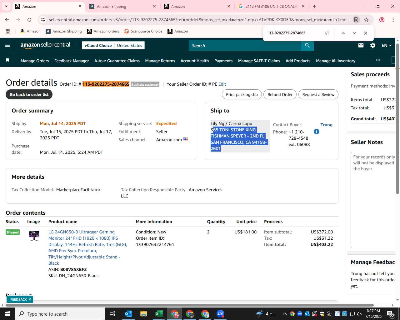Click Go back to order list
This screenshot has height=320, width=400.
(29, 94)
